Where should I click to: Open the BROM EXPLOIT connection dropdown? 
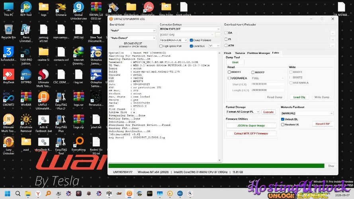pos(190,29)
